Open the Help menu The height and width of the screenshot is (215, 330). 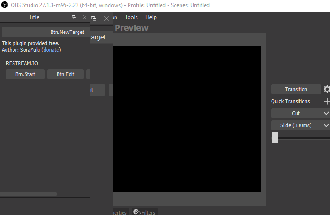[151, 17]
